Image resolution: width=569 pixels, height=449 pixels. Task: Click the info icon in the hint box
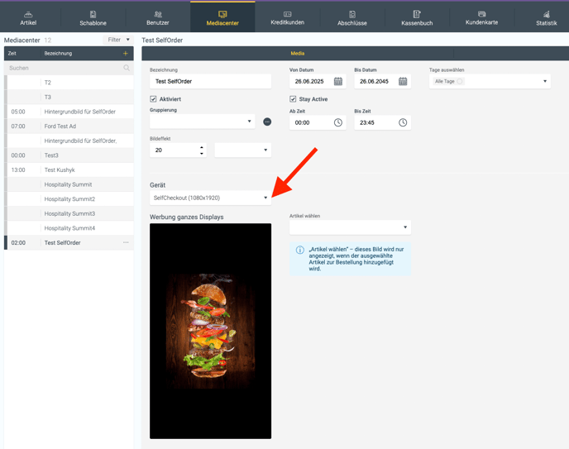click(x=299, y=250)
